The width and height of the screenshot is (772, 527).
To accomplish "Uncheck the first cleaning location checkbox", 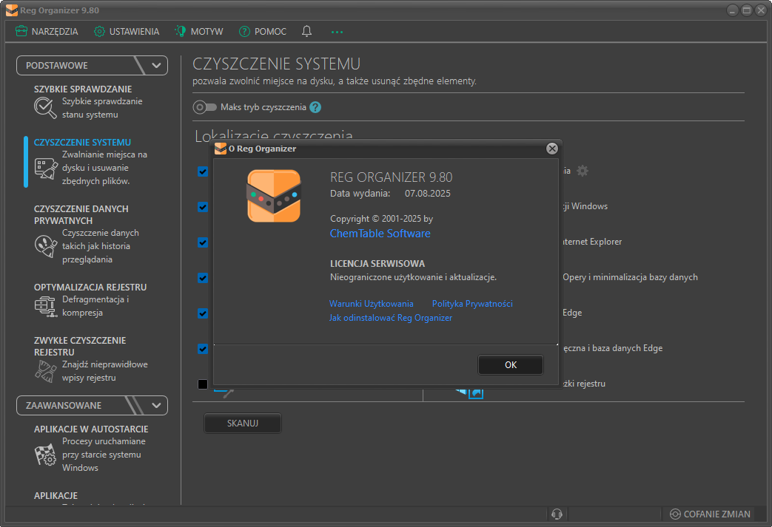I will [x=202, y=171].
